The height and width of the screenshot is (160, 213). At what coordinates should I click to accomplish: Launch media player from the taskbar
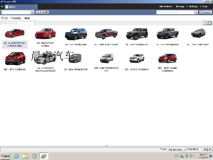click(34, 156)
